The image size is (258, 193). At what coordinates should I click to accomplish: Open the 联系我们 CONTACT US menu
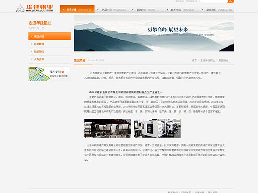219,10
